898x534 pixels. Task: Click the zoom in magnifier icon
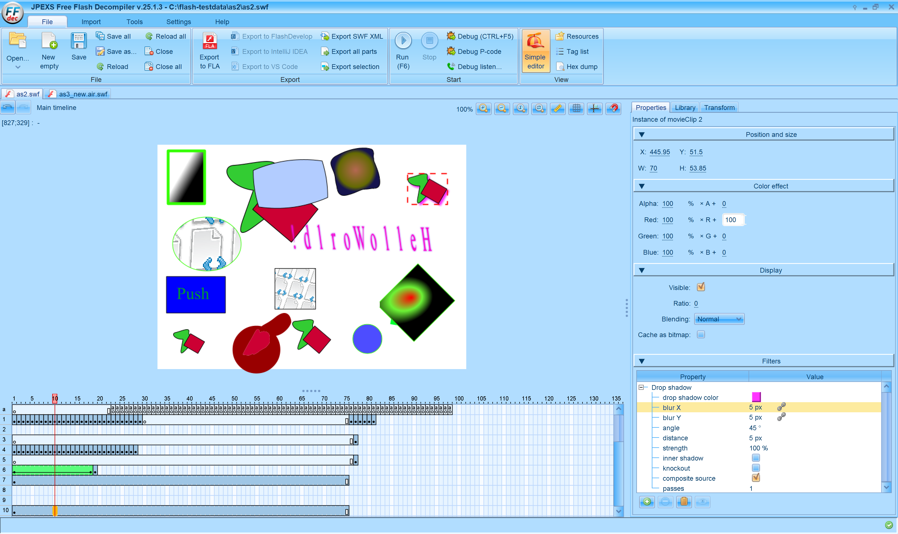pos(483,108)
